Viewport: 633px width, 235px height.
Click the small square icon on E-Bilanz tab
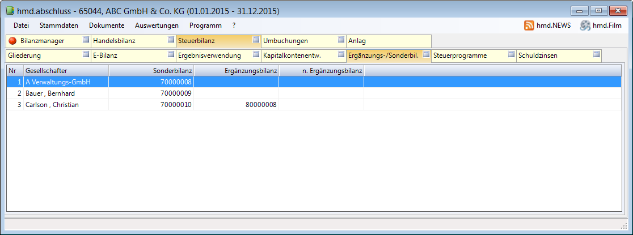pyautogui.click(x=171, y=55)
